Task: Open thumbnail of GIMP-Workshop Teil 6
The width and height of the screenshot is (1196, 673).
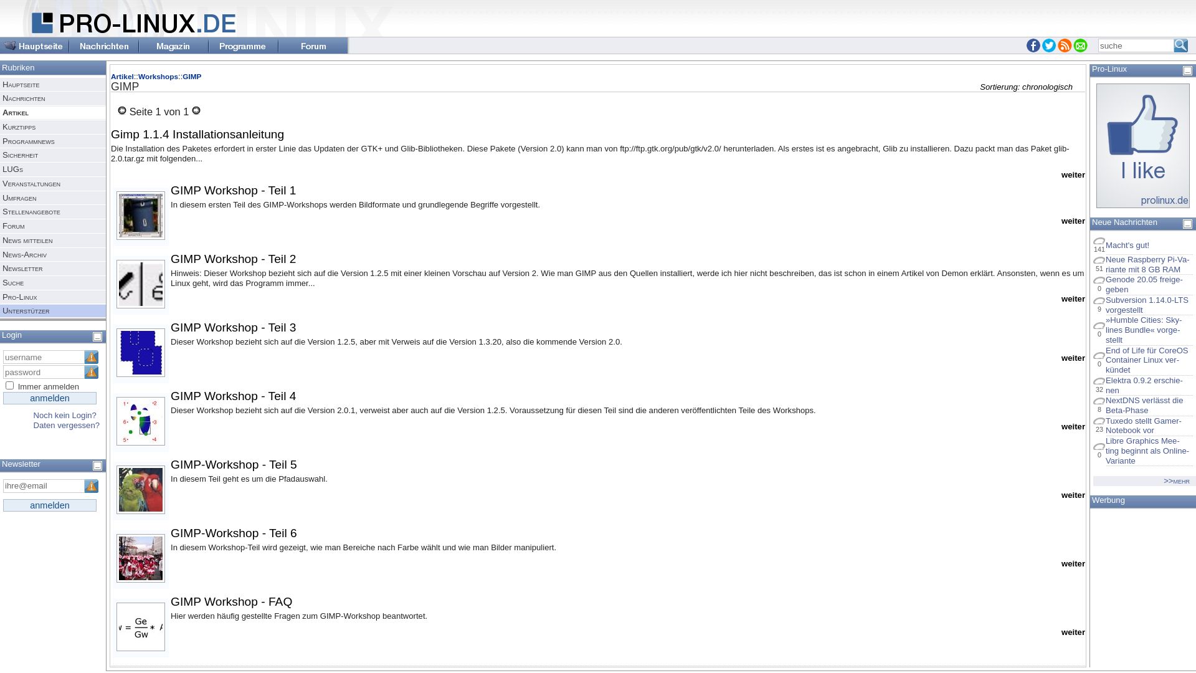Action: pos(141,558)
